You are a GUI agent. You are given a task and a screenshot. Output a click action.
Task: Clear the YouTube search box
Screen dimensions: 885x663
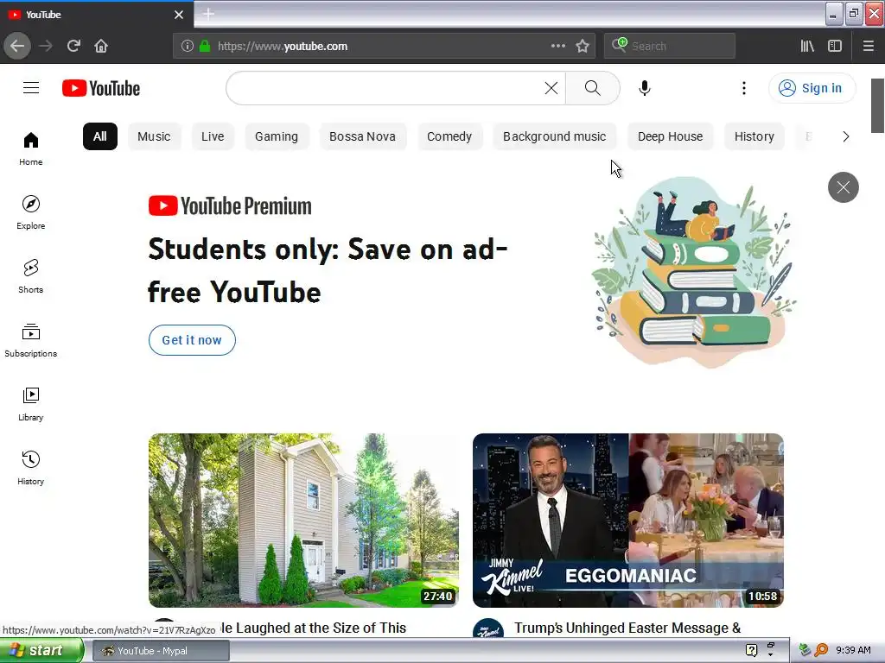click(551, 88)
